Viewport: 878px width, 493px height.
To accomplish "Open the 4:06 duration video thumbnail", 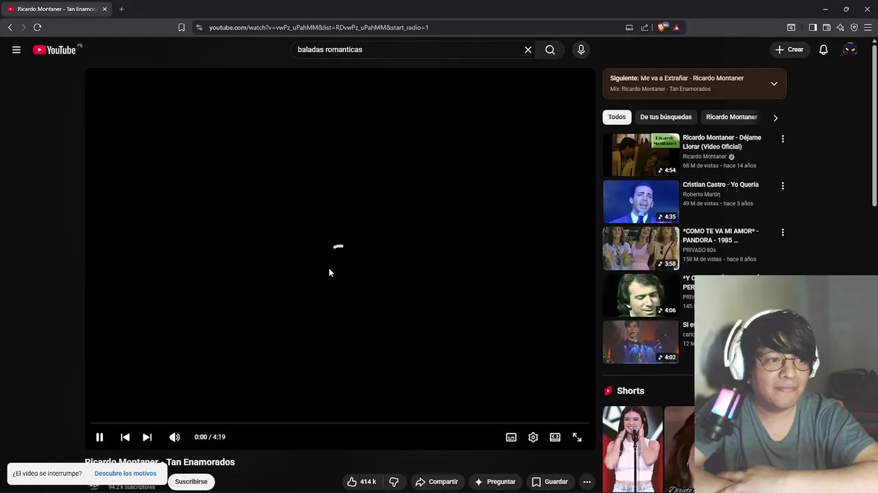I will coord(641,295).
